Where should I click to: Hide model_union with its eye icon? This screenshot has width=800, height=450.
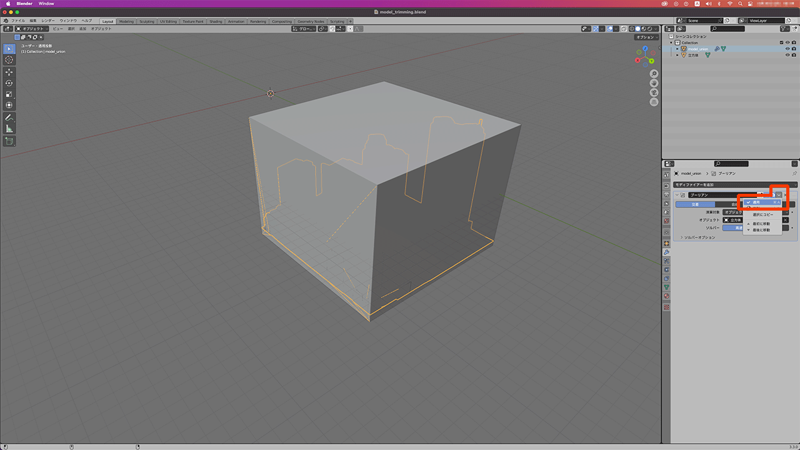[787, 49]
